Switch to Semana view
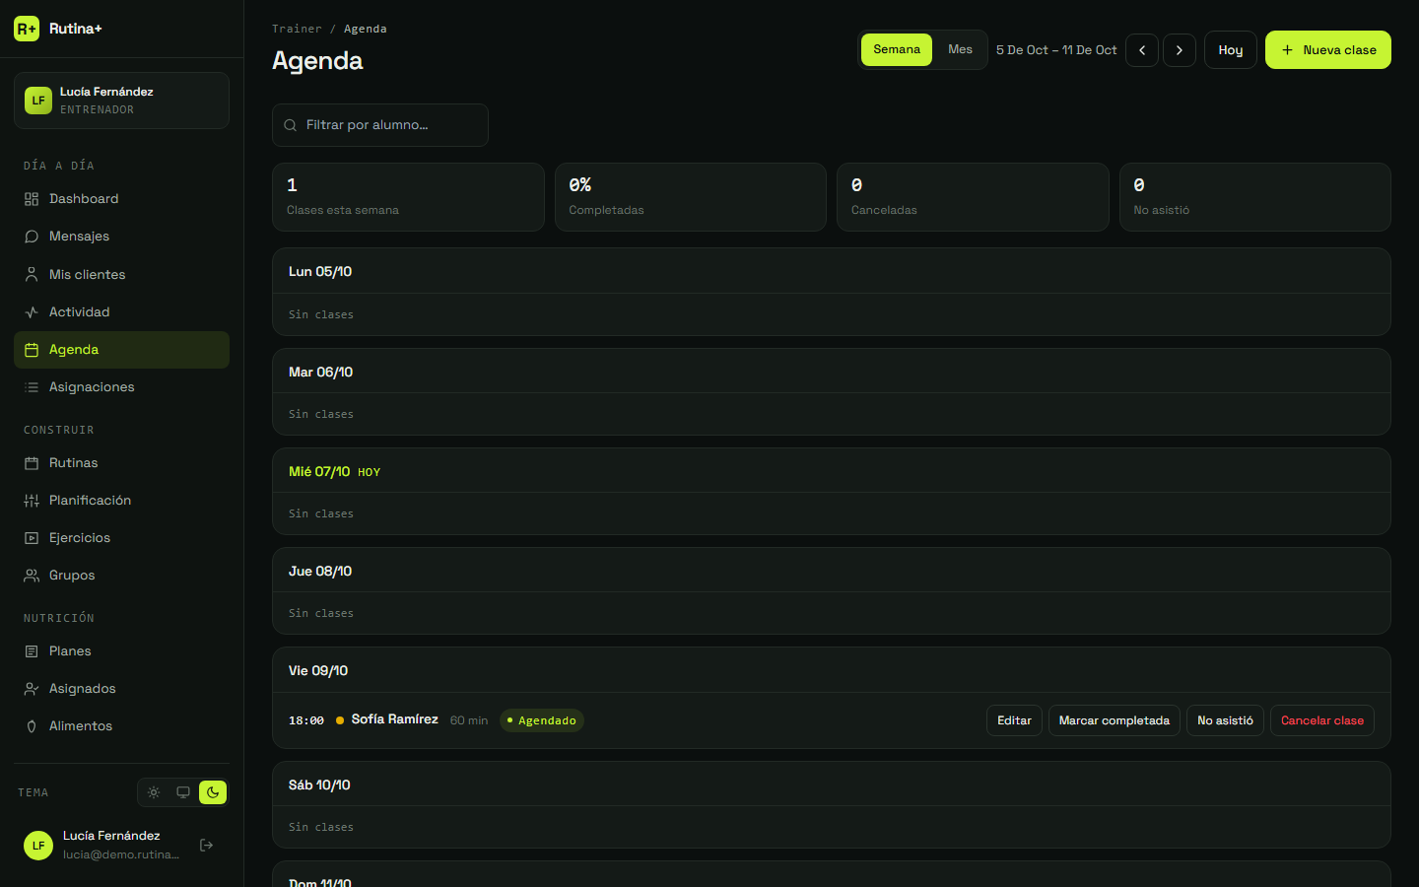Screen dimensions: 1419x887 pyautogui.click(x=897, y=49)
